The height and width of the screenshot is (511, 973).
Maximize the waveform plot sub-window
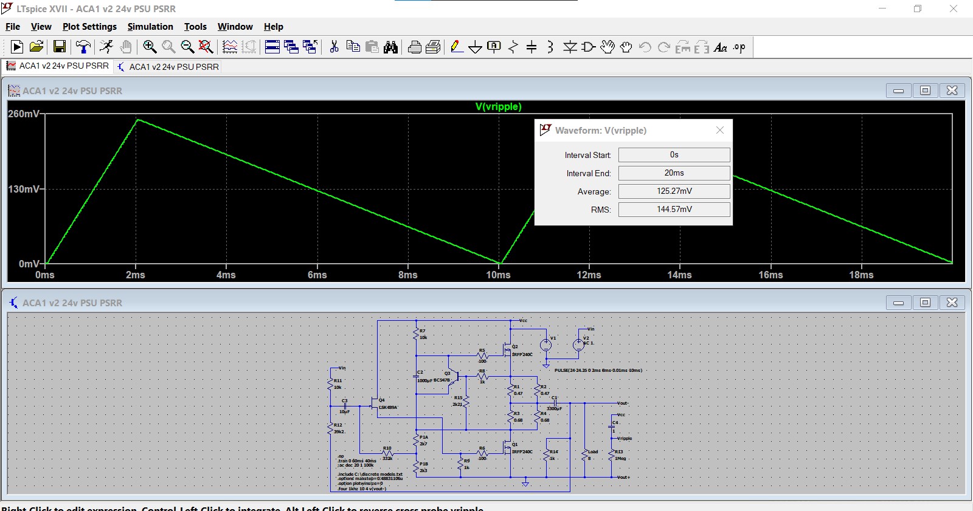[x=925, y=91]
